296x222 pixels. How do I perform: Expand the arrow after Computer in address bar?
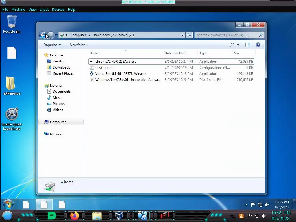[89, 35]
